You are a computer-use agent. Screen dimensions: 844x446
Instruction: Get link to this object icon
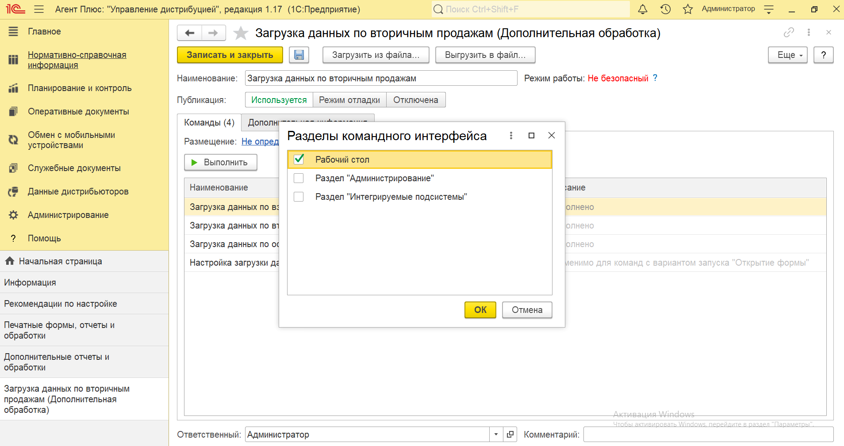789,32
